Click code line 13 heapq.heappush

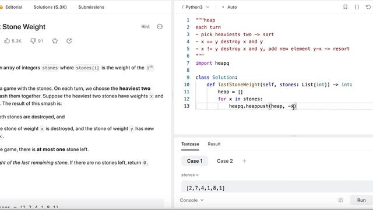click(x=263, y=106)
